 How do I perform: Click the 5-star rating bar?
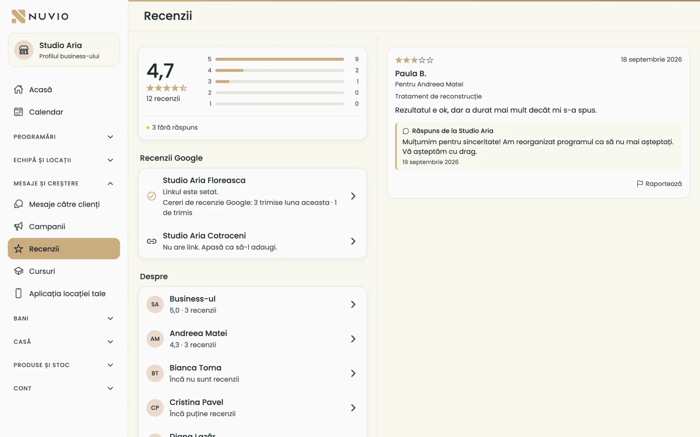click(280, 59)
